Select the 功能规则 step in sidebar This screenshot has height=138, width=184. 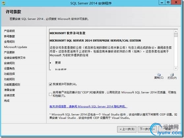click(9, 79)
